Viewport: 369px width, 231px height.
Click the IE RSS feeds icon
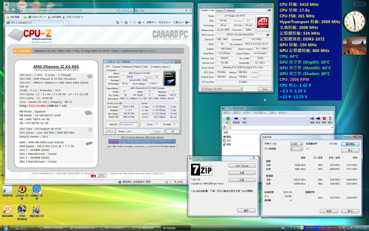pos(126,22)
